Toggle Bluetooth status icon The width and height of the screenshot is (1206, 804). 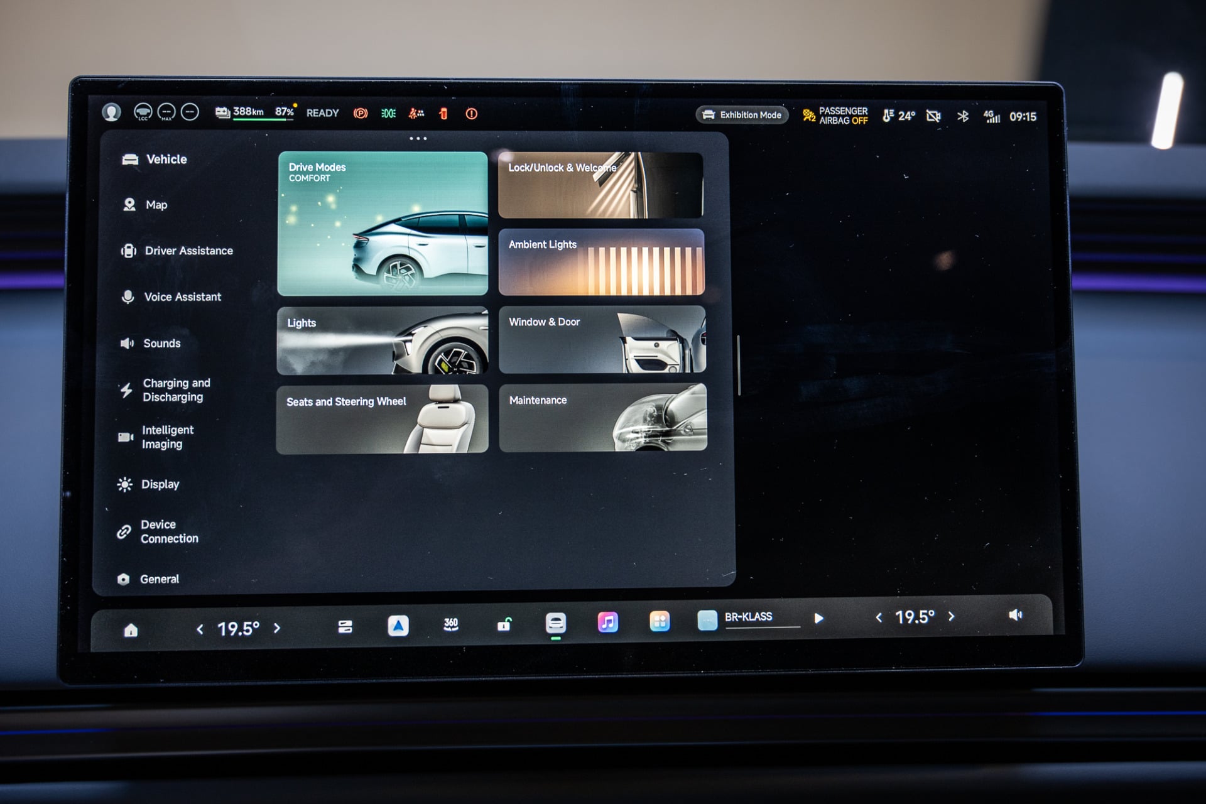coord(963,116)
